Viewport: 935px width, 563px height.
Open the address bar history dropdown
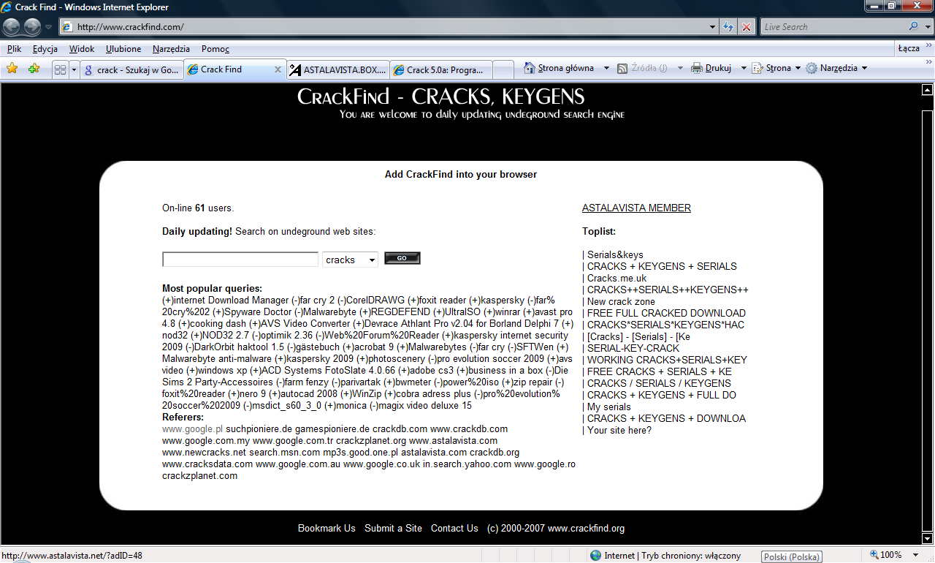(713, 27)
